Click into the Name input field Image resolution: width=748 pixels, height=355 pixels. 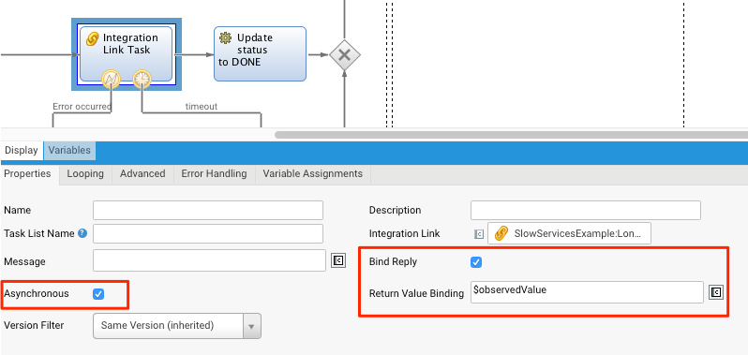tap(208, 210)
